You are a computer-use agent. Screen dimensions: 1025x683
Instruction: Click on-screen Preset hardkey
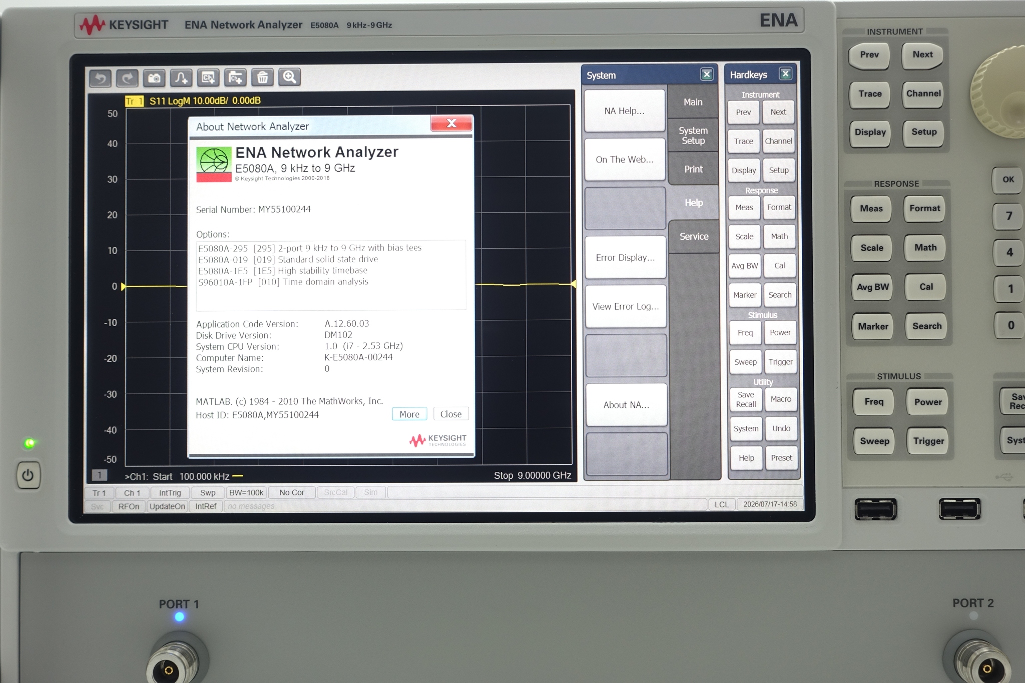(x=782, y=458)
